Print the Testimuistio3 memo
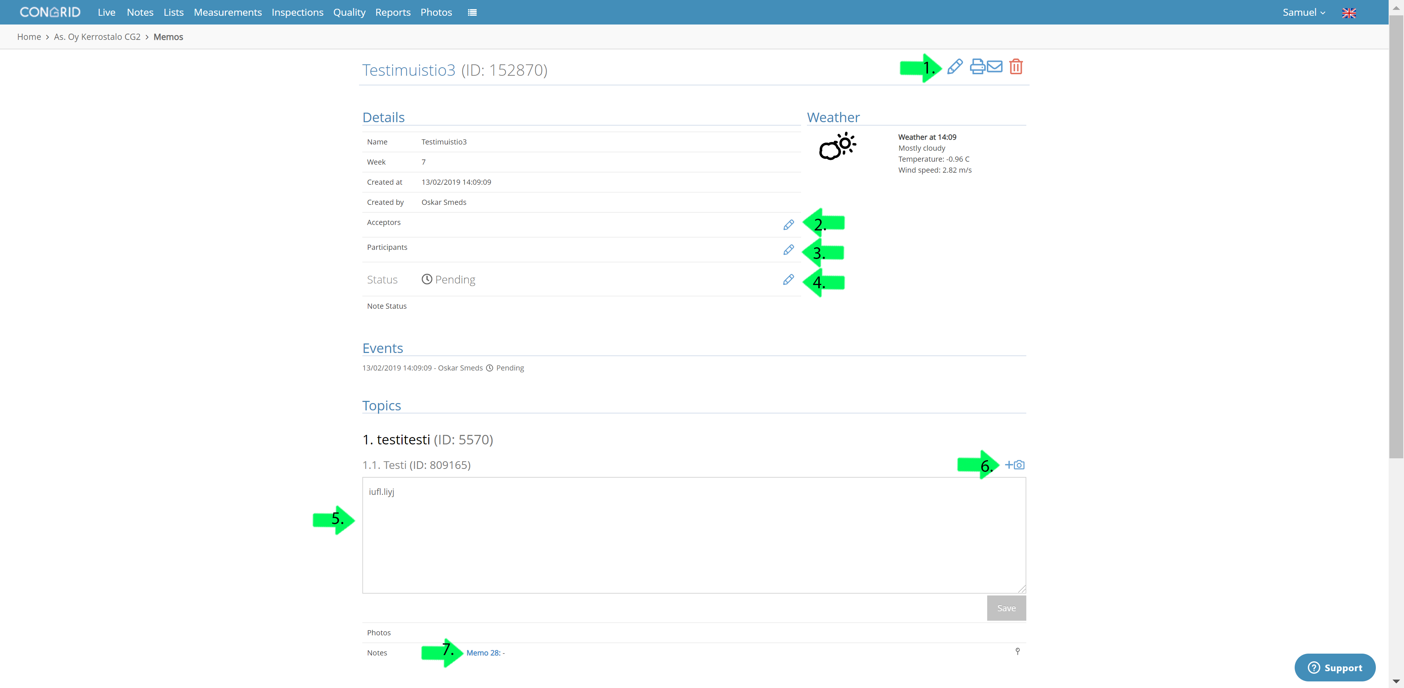Screen dimensions: 1404x688 (978, 67)
